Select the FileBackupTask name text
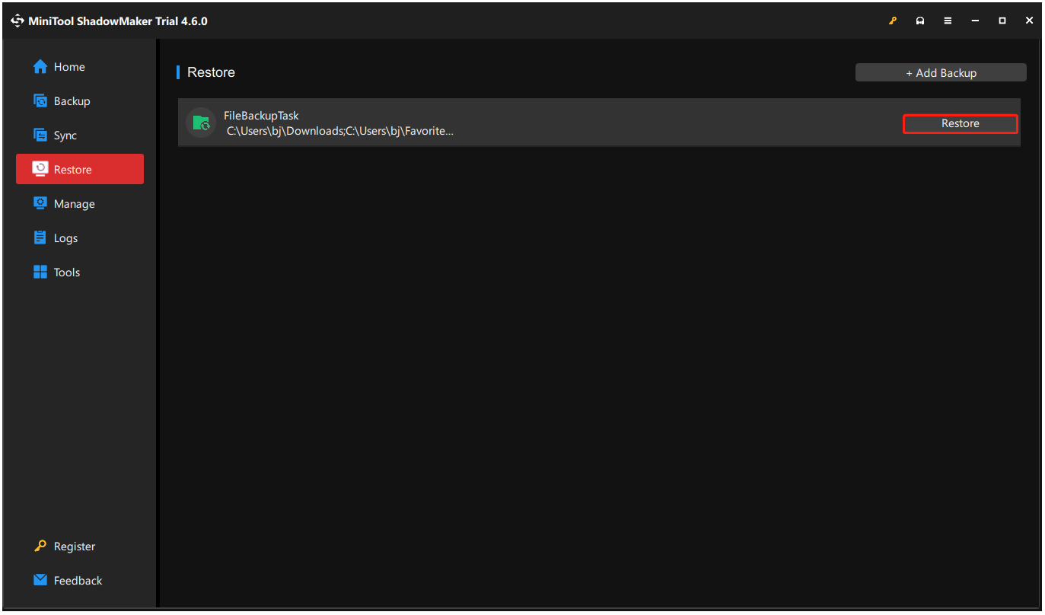 point(261,116)
